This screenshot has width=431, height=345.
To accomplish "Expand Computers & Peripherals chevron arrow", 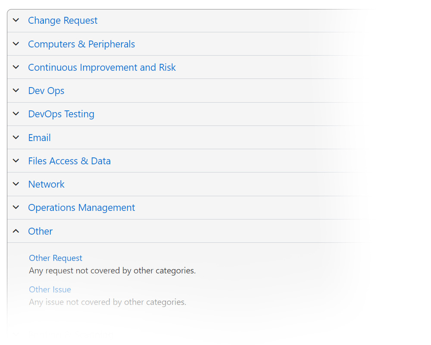I will point(16,44).
